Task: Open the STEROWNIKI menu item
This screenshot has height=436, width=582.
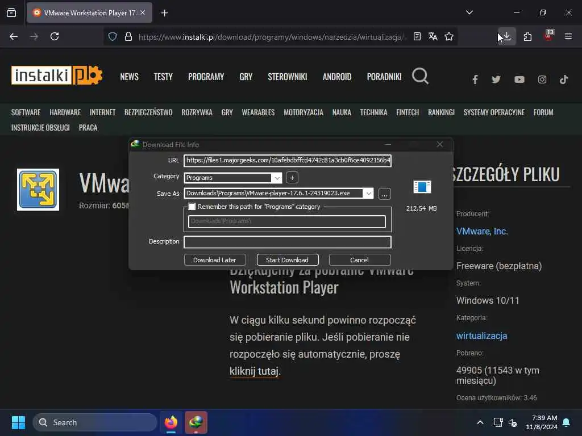Action: pos(287,77)
